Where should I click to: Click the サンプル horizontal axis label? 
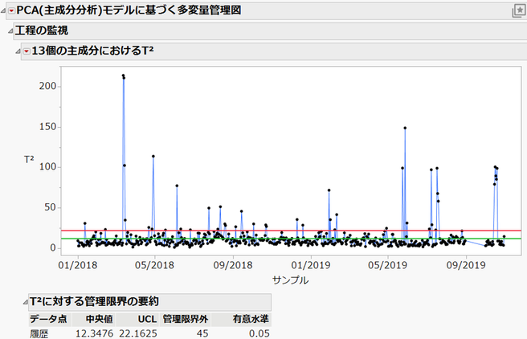click(290, 280)
